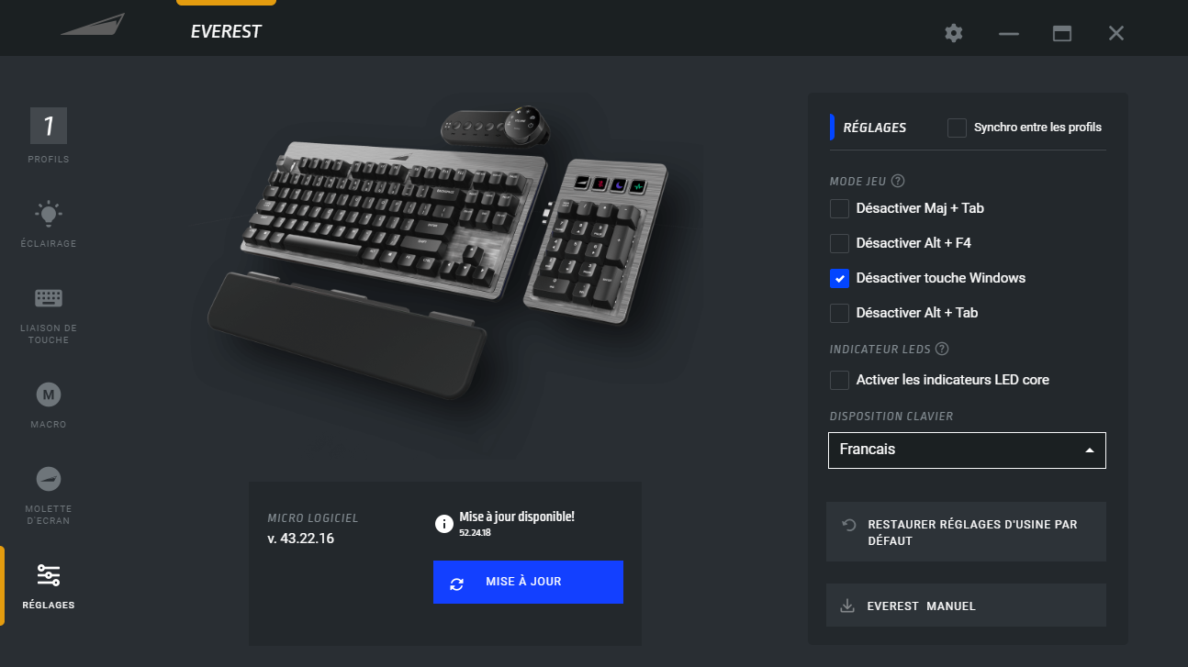1188x667 pixels.
Task: Enable Désactiver Alt + F4 checkbox
Action: click(x=839, y=243)
